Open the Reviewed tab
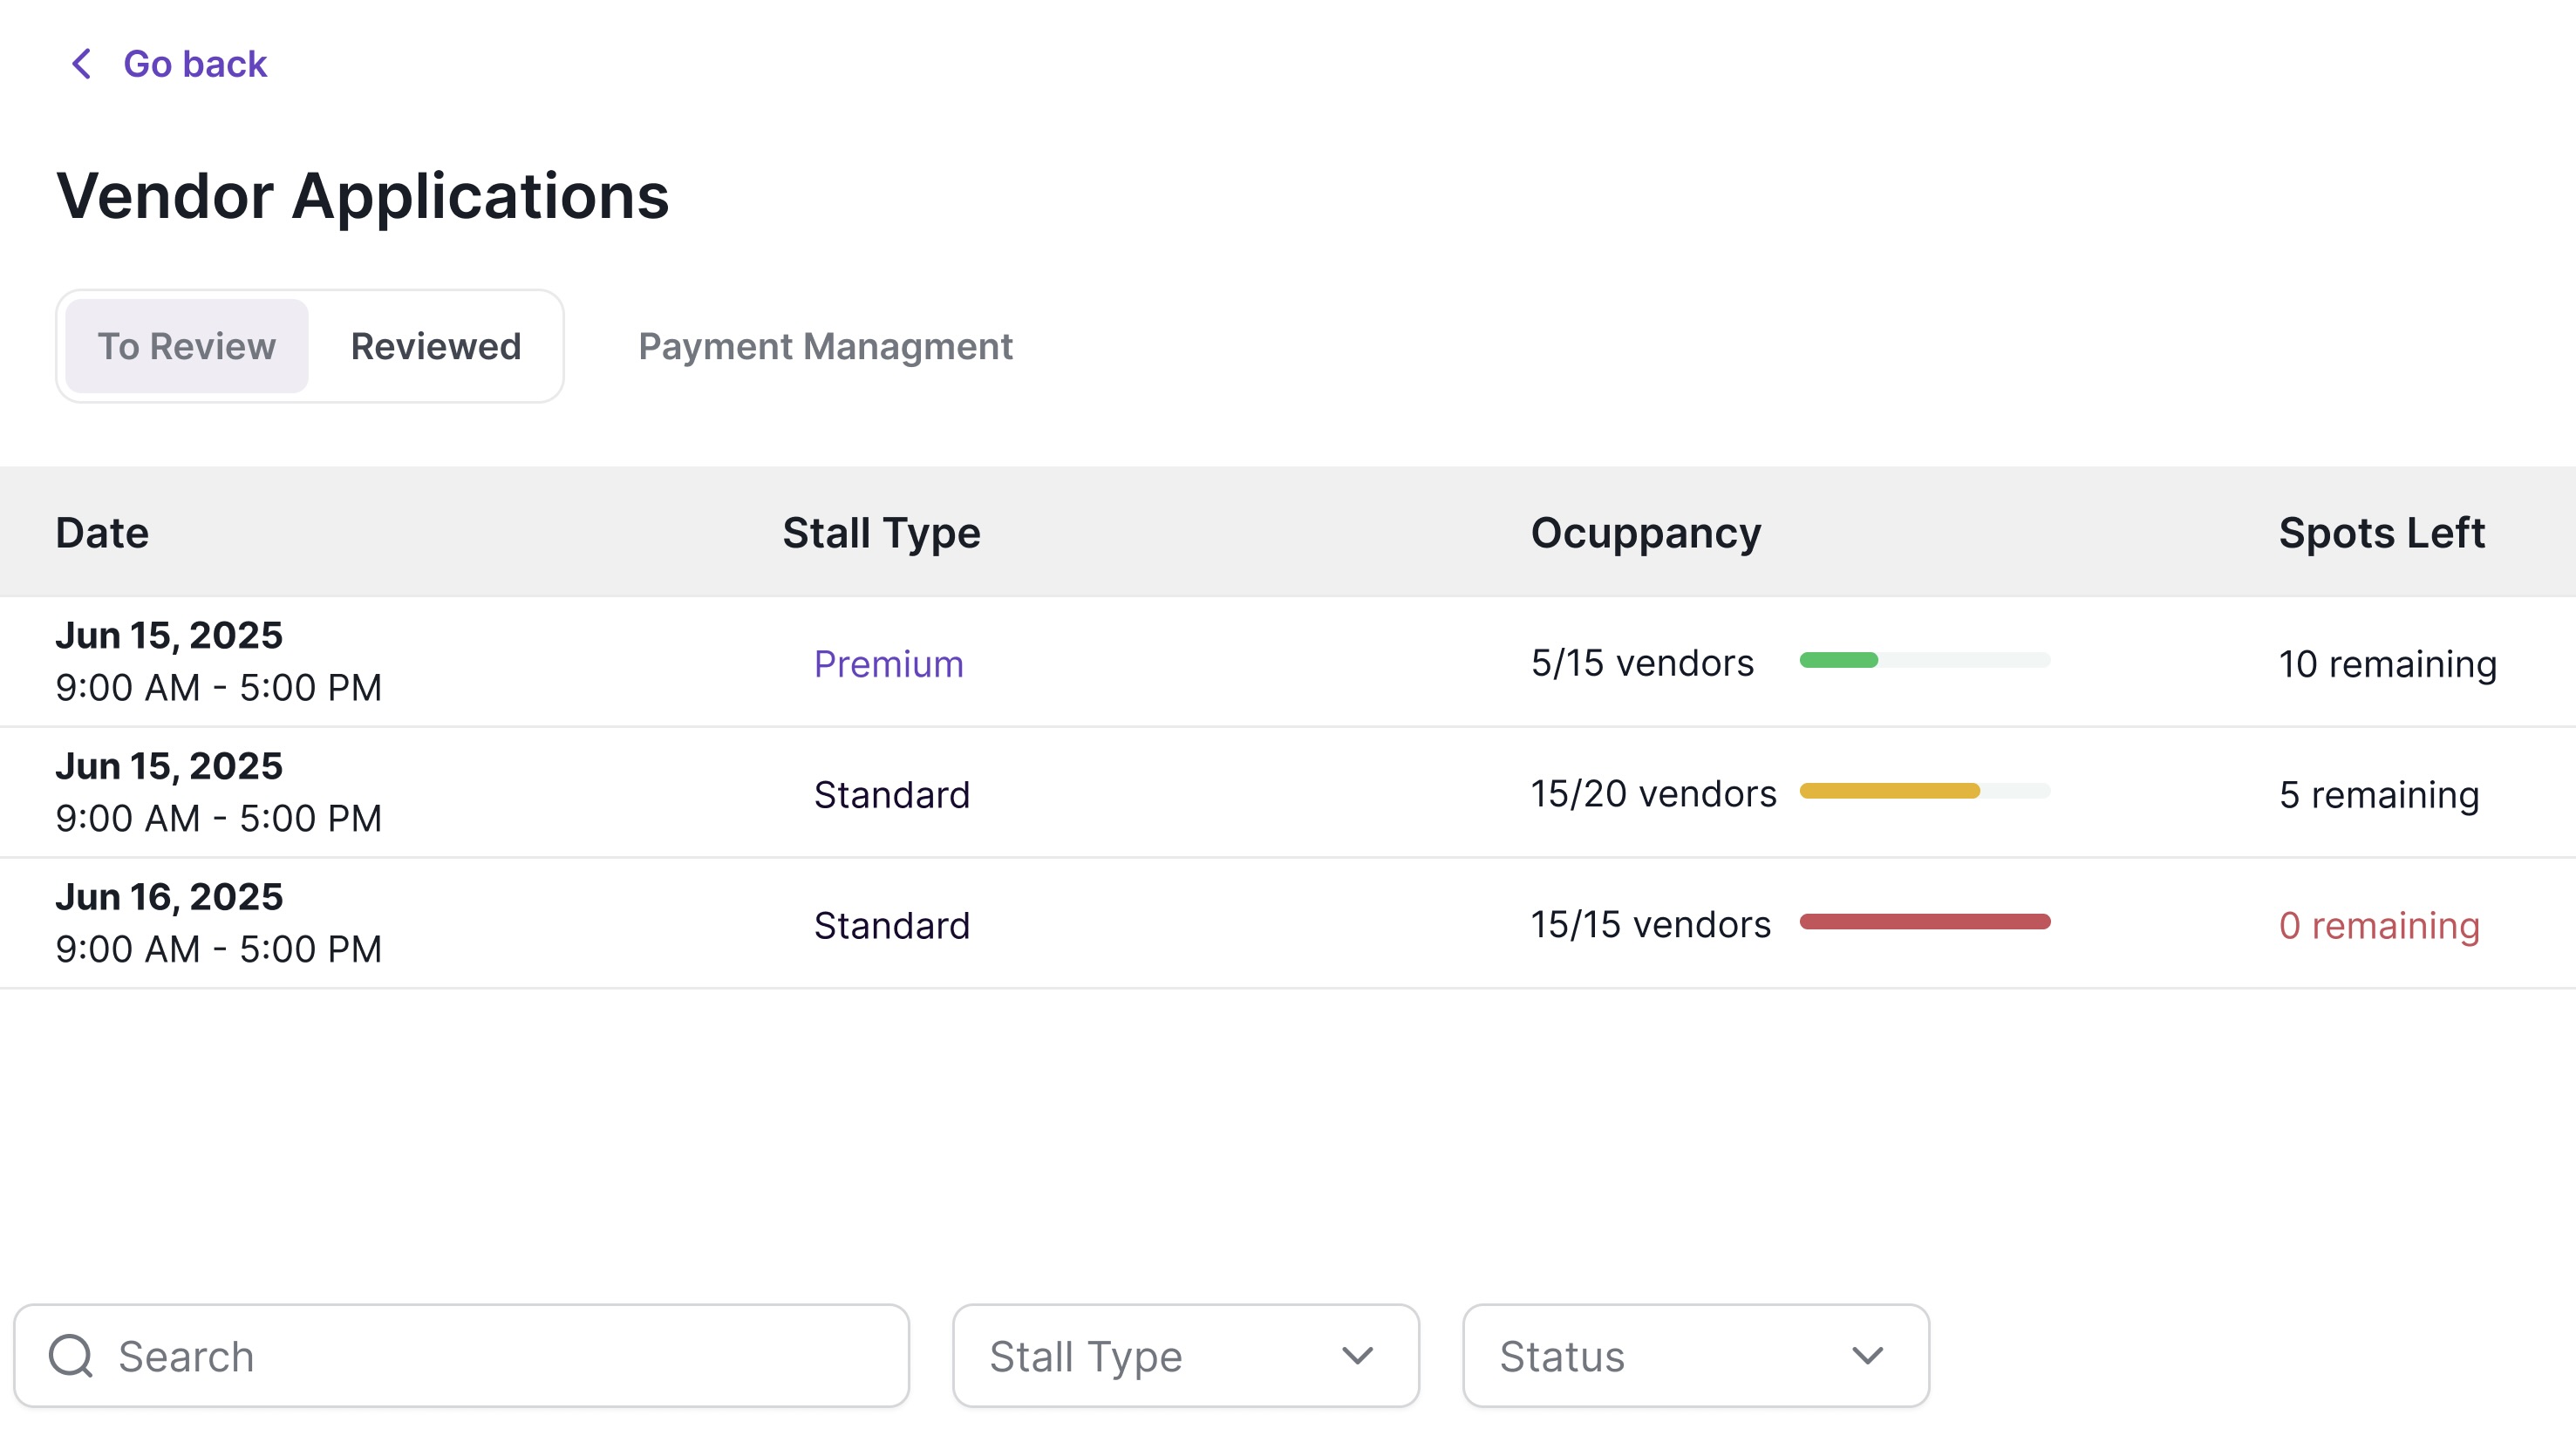The image size is (2576, 1449). (x=436, y=346)
